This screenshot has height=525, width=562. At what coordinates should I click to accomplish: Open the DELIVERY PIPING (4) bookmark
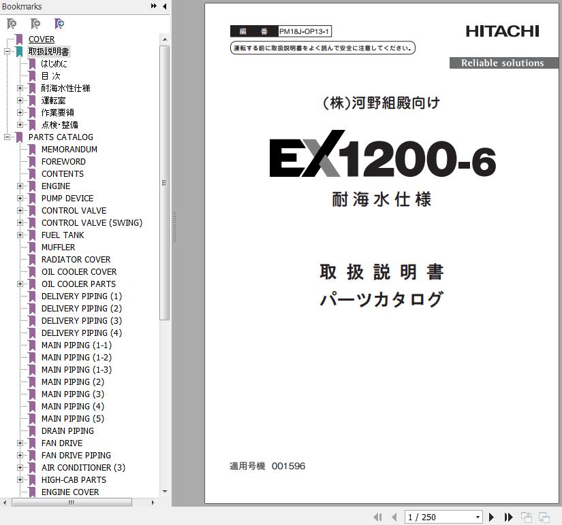(x=82, y=333)
